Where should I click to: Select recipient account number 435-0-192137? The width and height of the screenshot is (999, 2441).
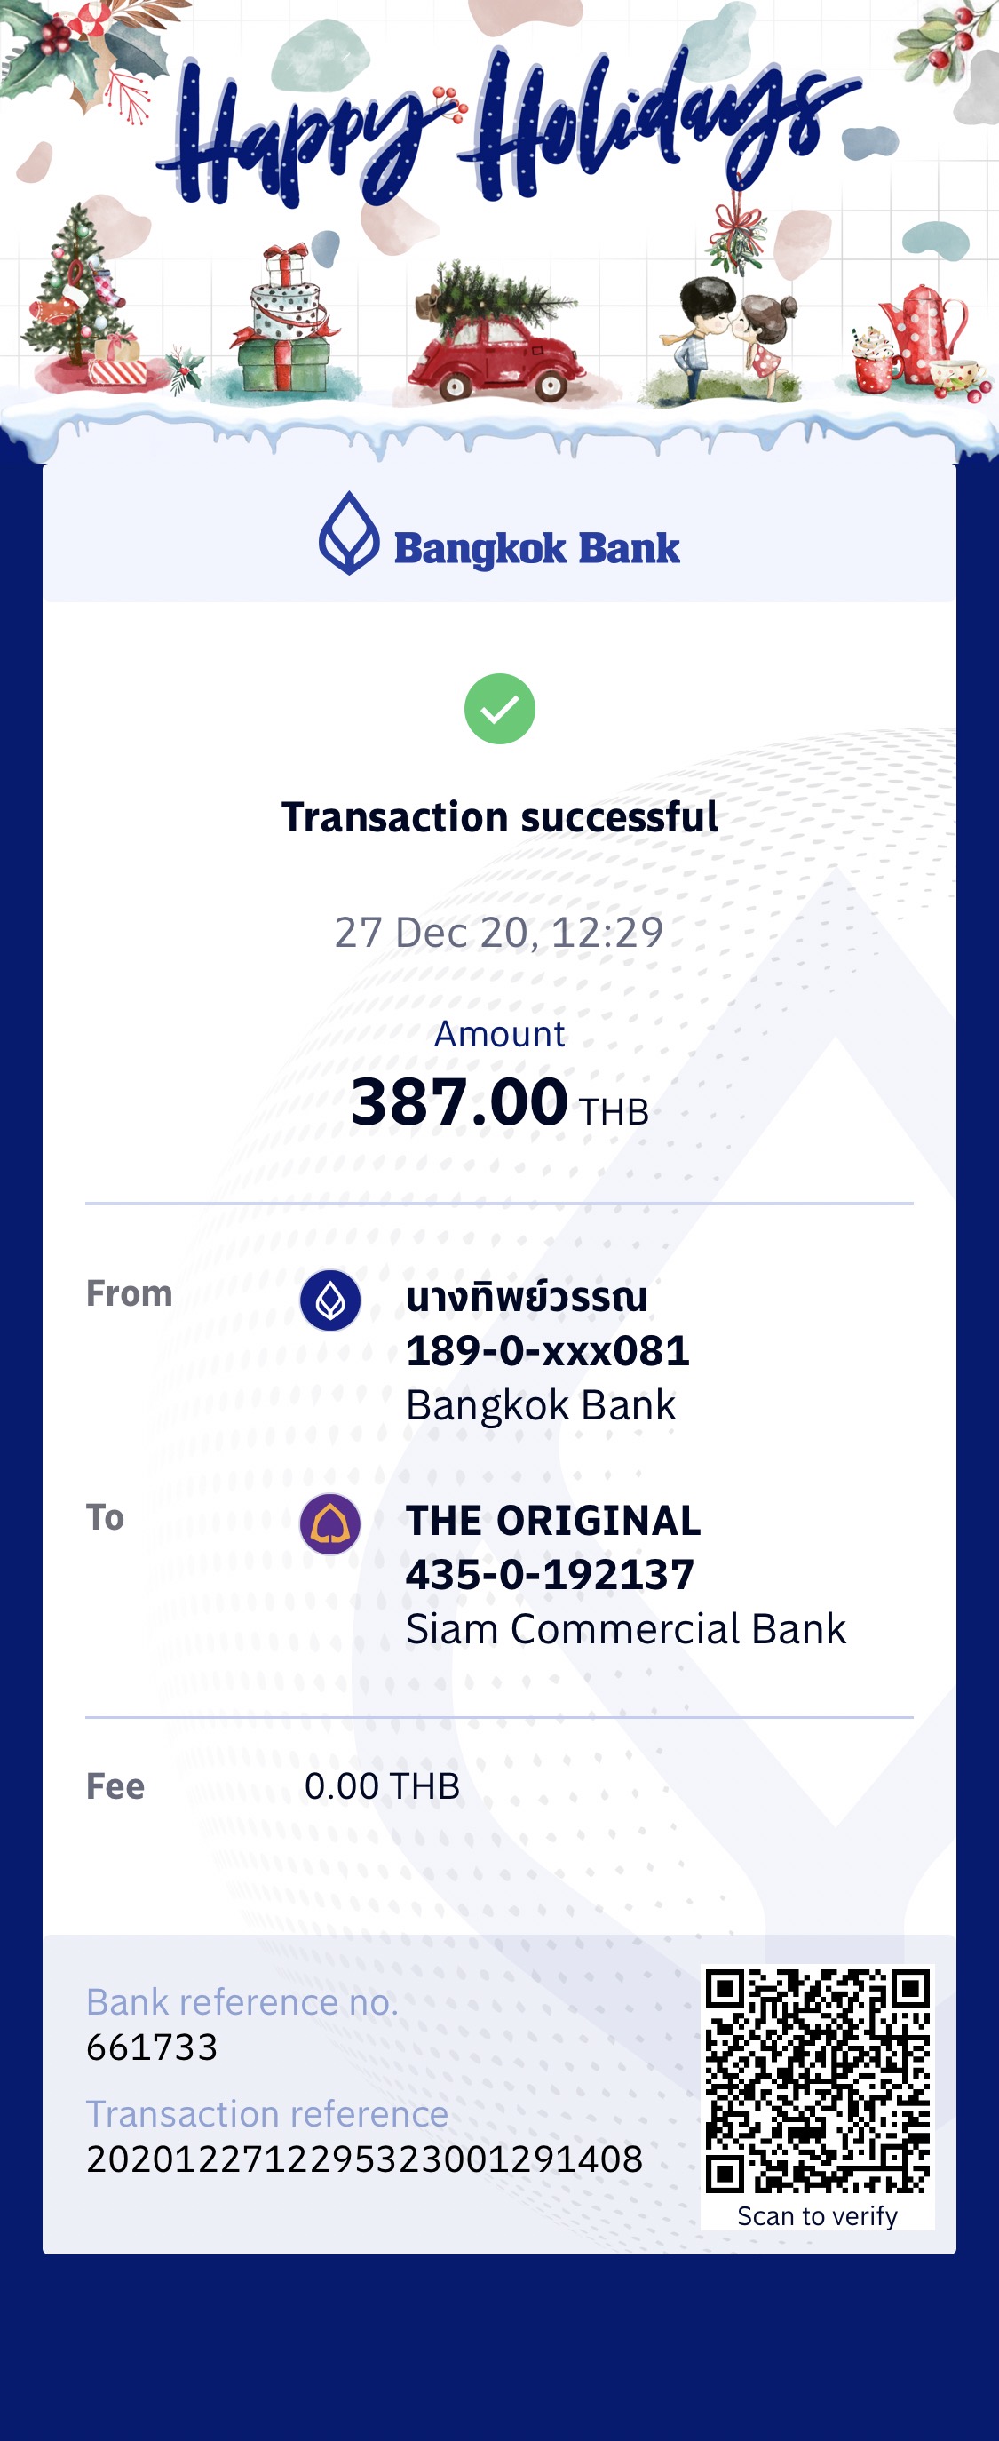tap(551, 1574)
